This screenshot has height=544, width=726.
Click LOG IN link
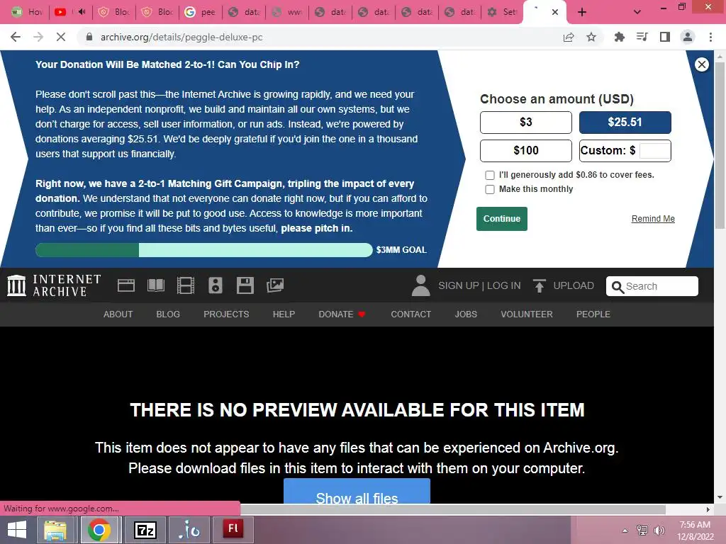pyautogui.click(x=504, y=285)
